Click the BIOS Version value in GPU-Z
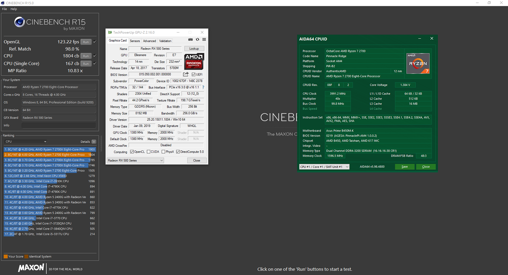The image size is (508, 275). (x=155, y=74)
